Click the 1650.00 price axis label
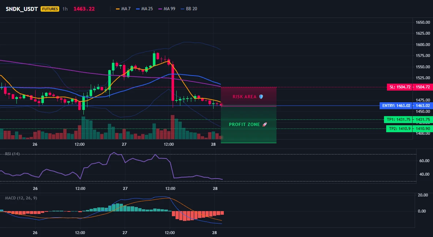The width and height of the screenshot is (433, 237). point(423,22)
